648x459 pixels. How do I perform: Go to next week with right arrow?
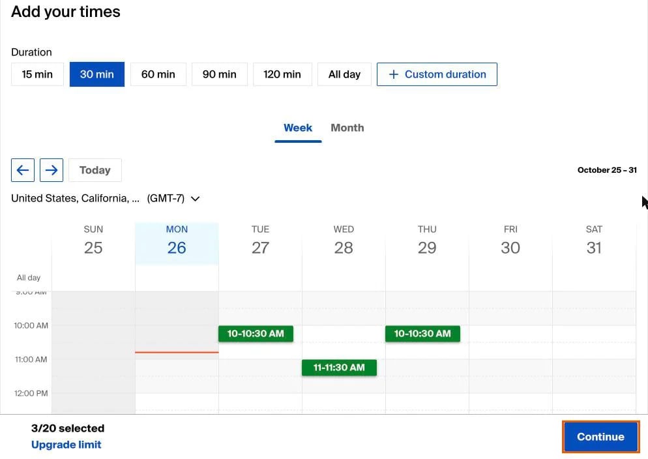pyautogui.click(x=52, y=170)
